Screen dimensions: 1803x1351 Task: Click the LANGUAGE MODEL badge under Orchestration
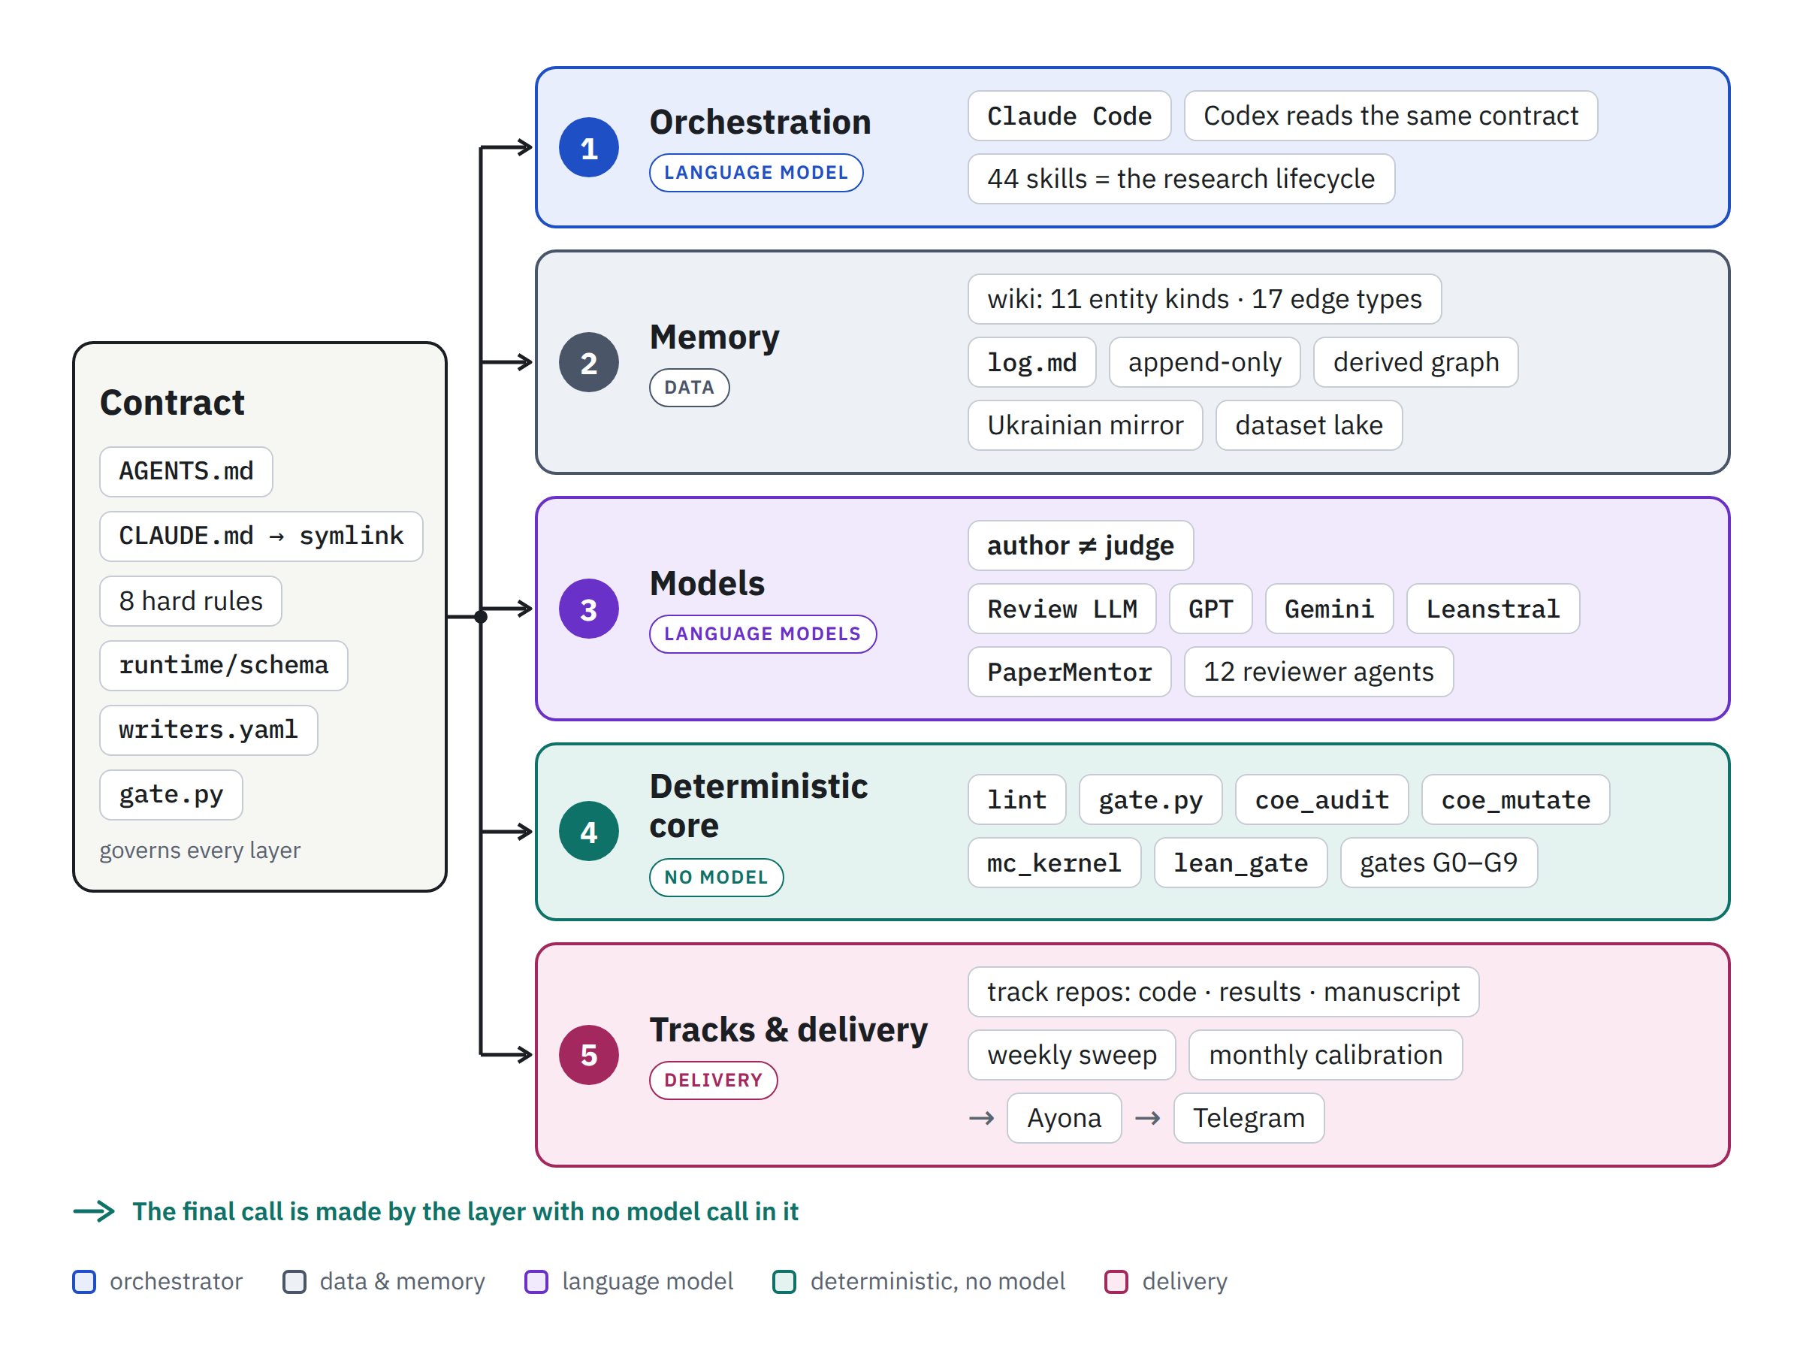pos(756,173)
